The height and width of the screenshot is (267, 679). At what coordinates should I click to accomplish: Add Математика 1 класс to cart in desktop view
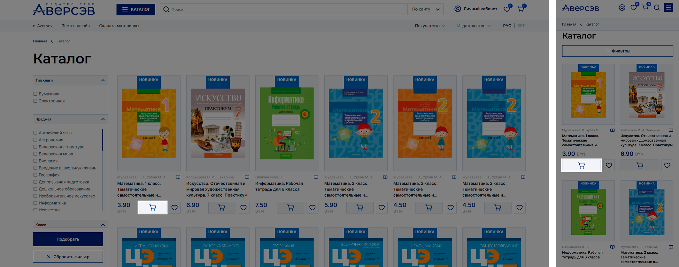(152, 208)
